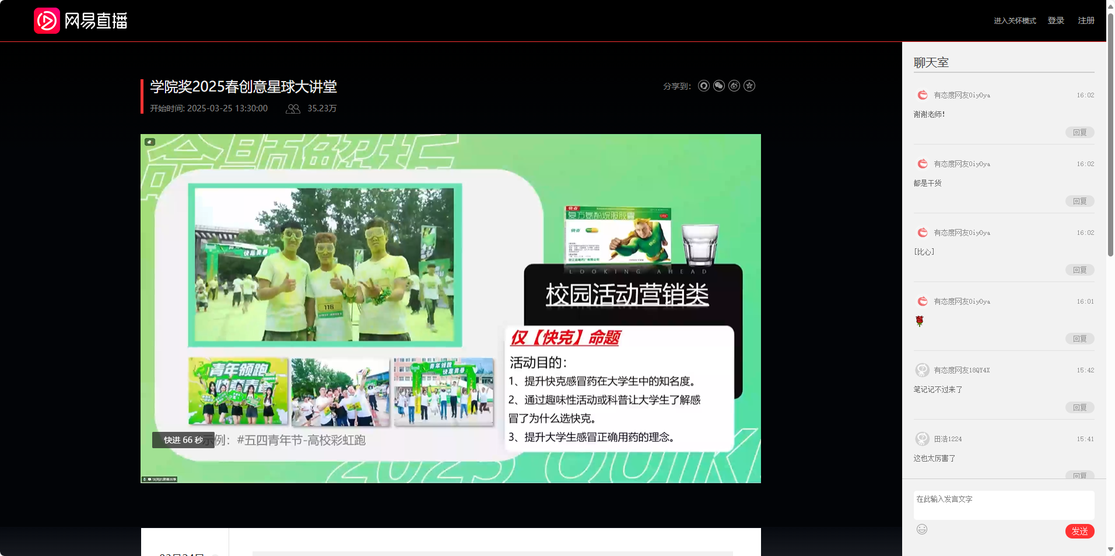
Task: Focus the chat input field '在此输入发言文字'
Action: 1004,505
